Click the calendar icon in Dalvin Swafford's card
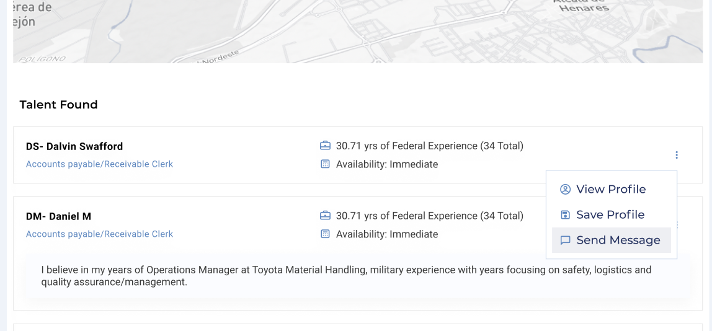The height and width of the screenshot is (331, 712). pos(325,164)
